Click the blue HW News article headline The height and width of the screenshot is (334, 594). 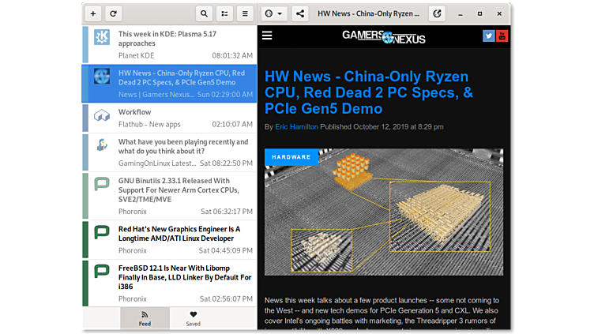click(368, 92)
